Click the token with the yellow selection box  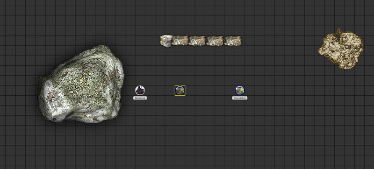click(180, 91)
